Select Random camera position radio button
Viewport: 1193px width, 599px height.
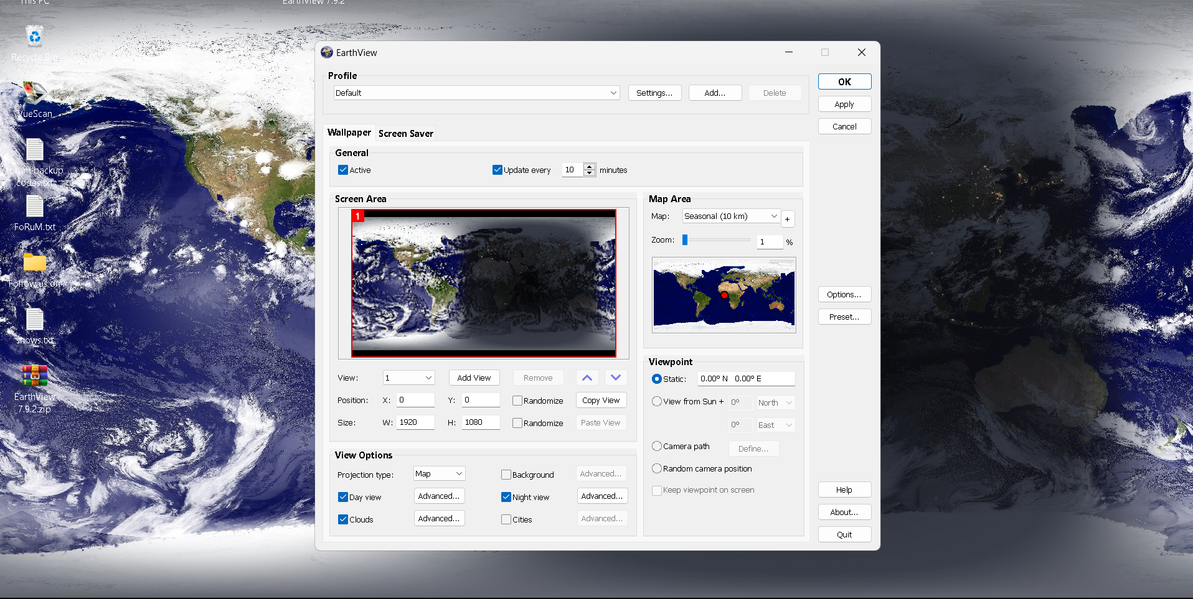click(657, 468)
